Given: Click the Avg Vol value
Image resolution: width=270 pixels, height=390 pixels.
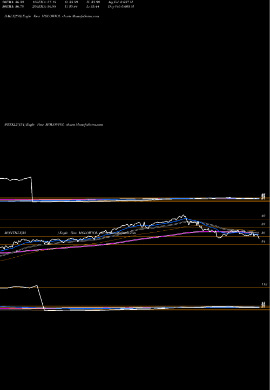Looking at the screenshot, I should click(120, 2).
